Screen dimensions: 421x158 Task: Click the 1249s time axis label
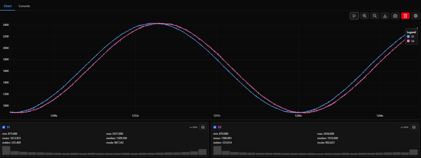54,116
